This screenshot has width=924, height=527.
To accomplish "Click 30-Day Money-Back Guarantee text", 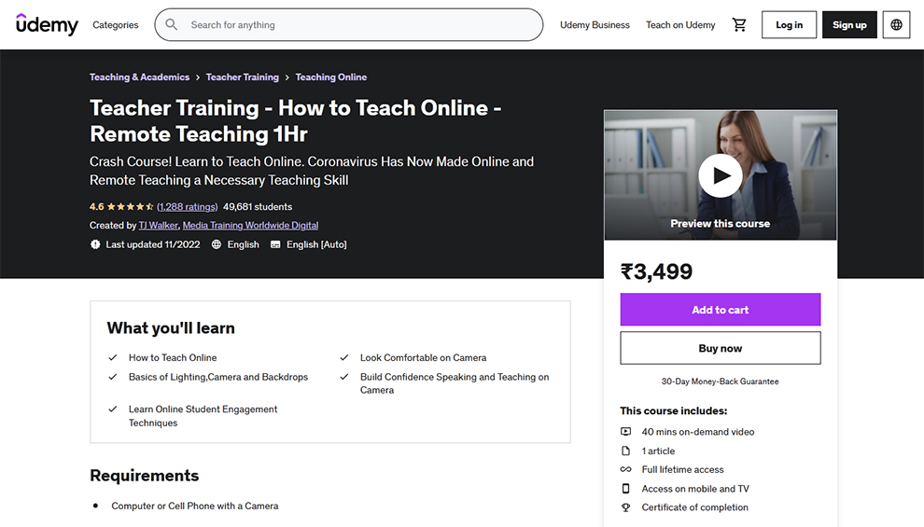I will [721, 381].
